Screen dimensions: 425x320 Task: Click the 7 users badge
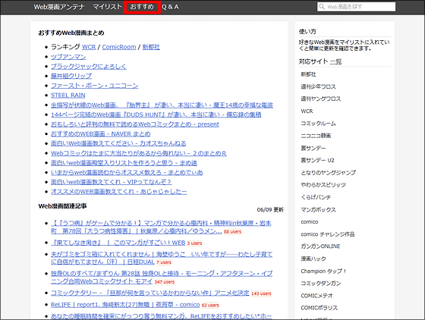click(x=164, y=262)
